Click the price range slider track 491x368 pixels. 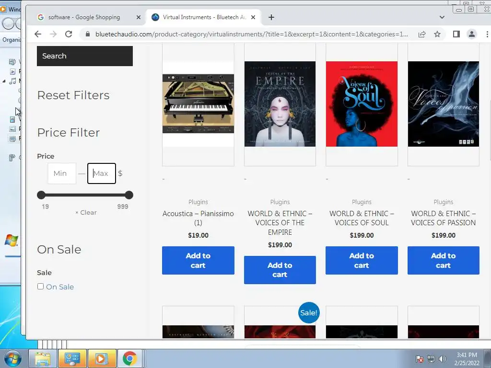(85, 195)
